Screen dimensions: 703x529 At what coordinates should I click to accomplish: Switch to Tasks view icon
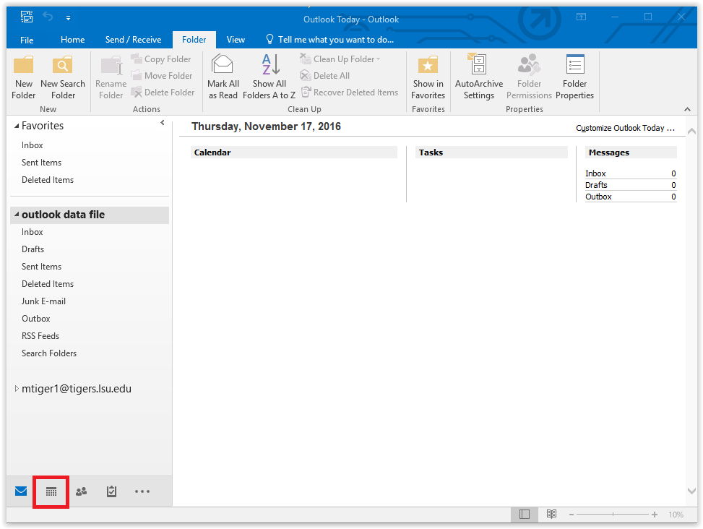point(112,492)
